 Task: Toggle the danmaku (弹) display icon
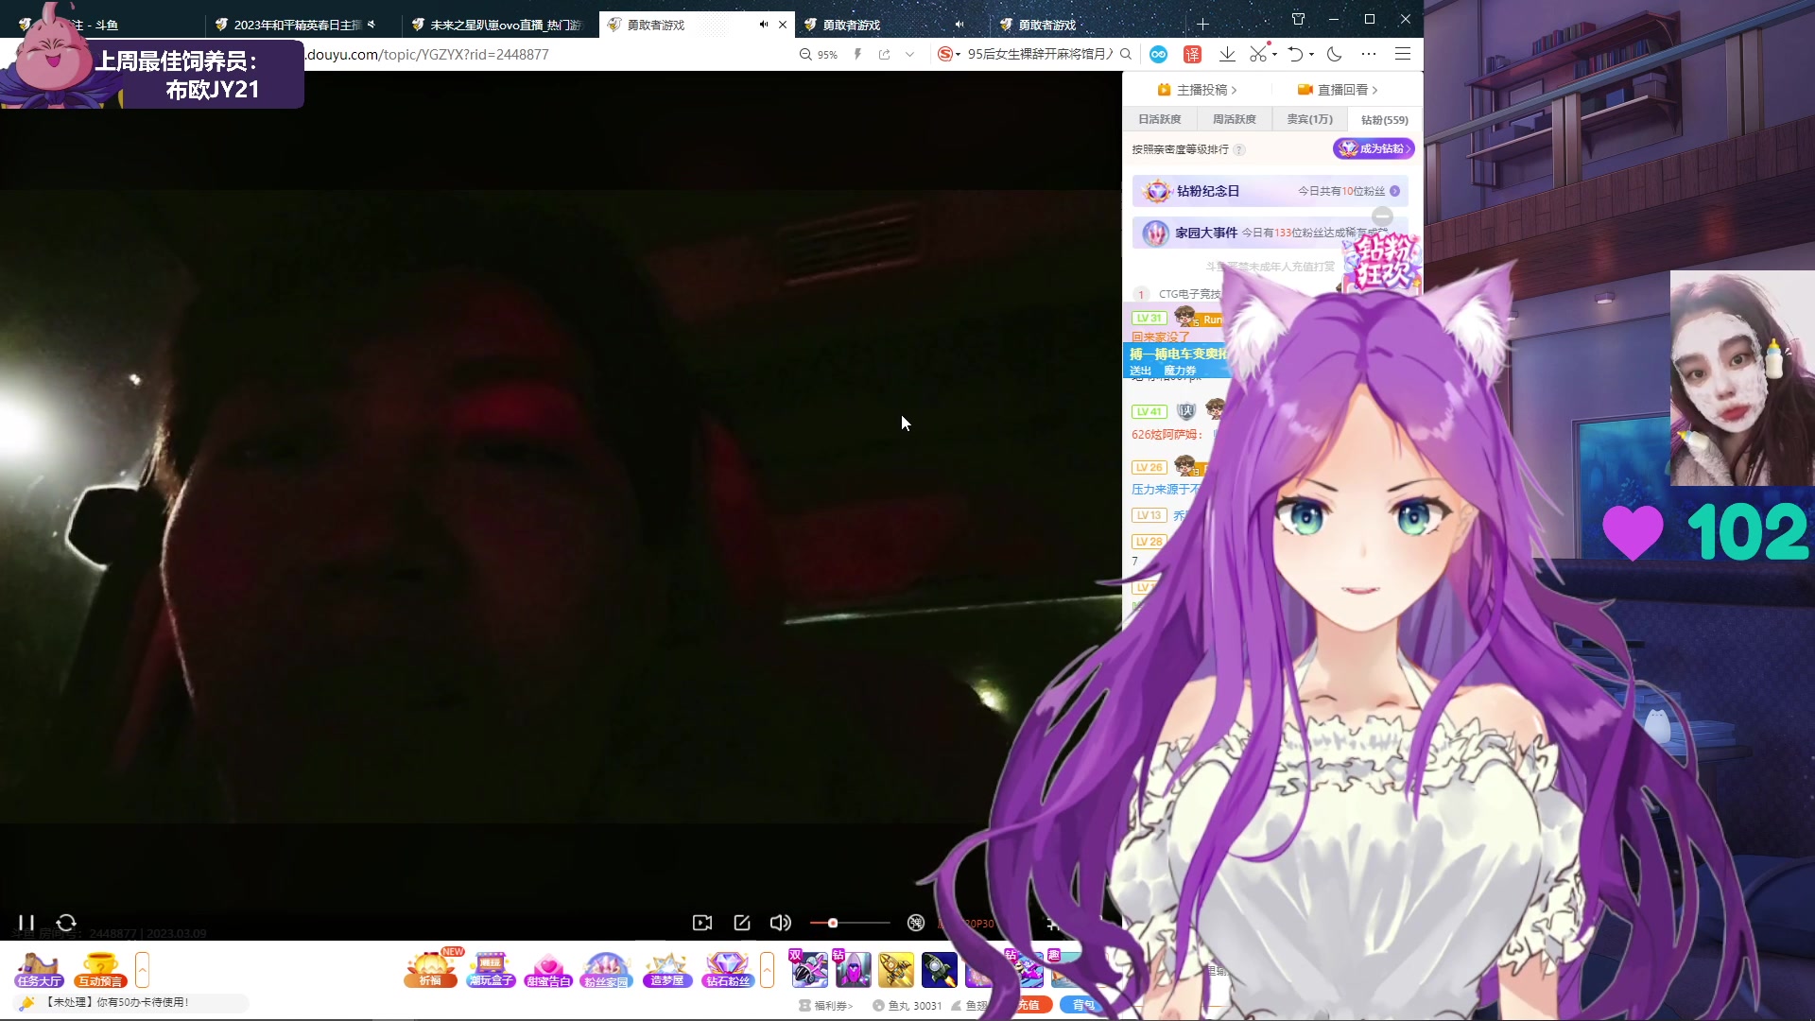(x=916, y=923)
